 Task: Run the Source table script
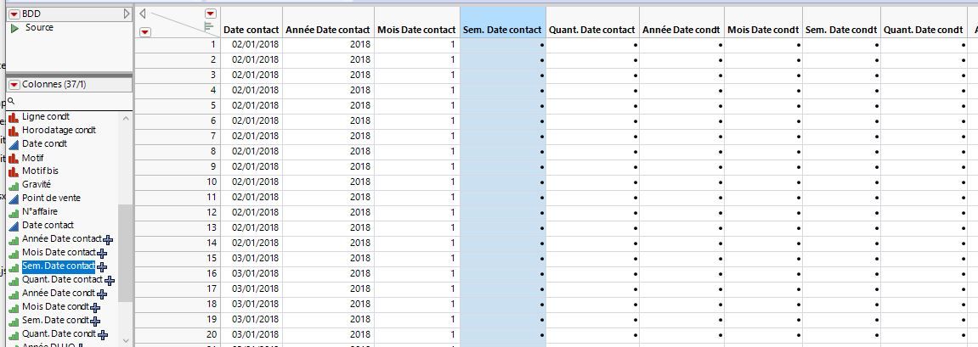coord(14,28)
